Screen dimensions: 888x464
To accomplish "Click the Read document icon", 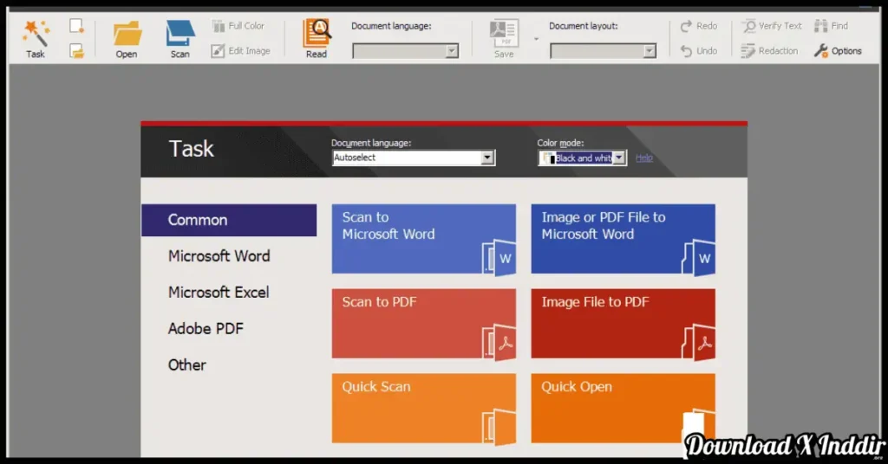I will click(x=317, y=34).
